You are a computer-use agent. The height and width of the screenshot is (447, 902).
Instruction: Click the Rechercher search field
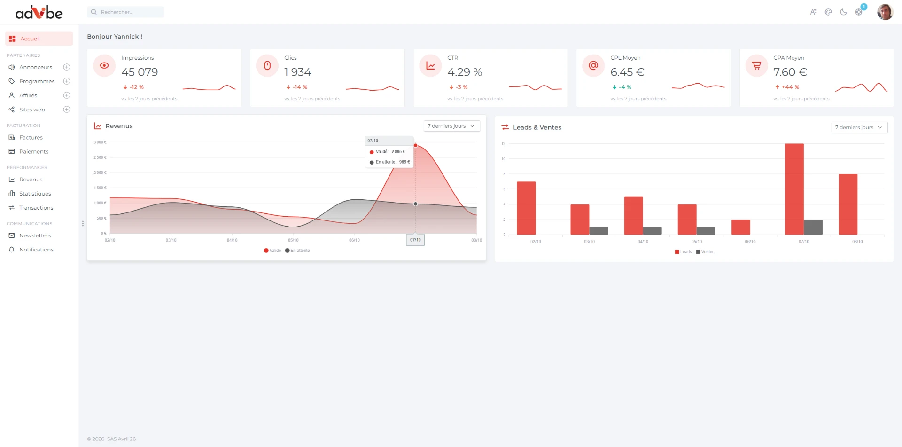click(126, 12)
